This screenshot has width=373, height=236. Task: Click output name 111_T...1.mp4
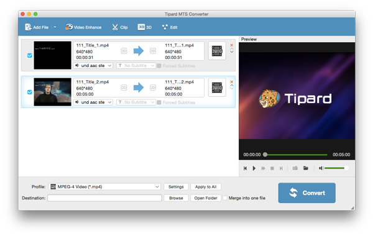tap(180, 45)
